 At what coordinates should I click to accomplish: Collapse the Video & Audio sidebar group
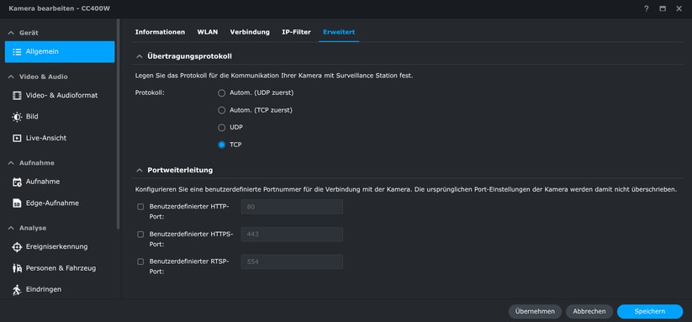[11, 77]
